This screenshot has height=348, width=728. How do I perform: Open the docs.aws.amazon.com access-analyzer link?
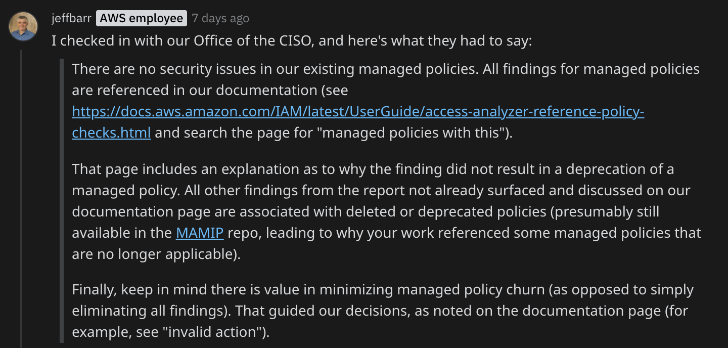pos(358,112)
